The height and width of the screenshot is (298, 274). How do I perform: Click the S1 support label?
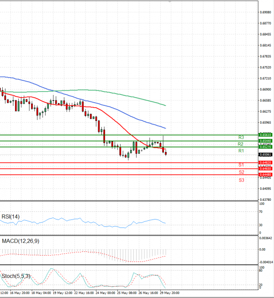click(x=241, y=165)
